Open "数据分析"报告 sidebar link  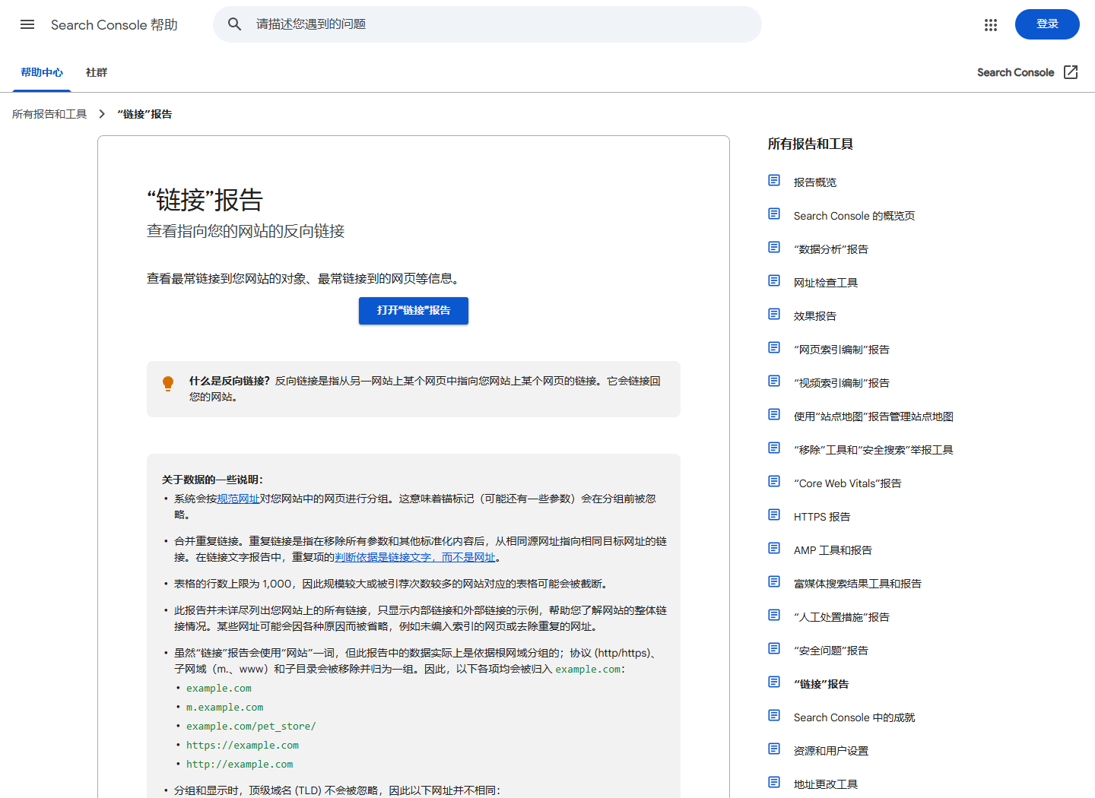831,249
